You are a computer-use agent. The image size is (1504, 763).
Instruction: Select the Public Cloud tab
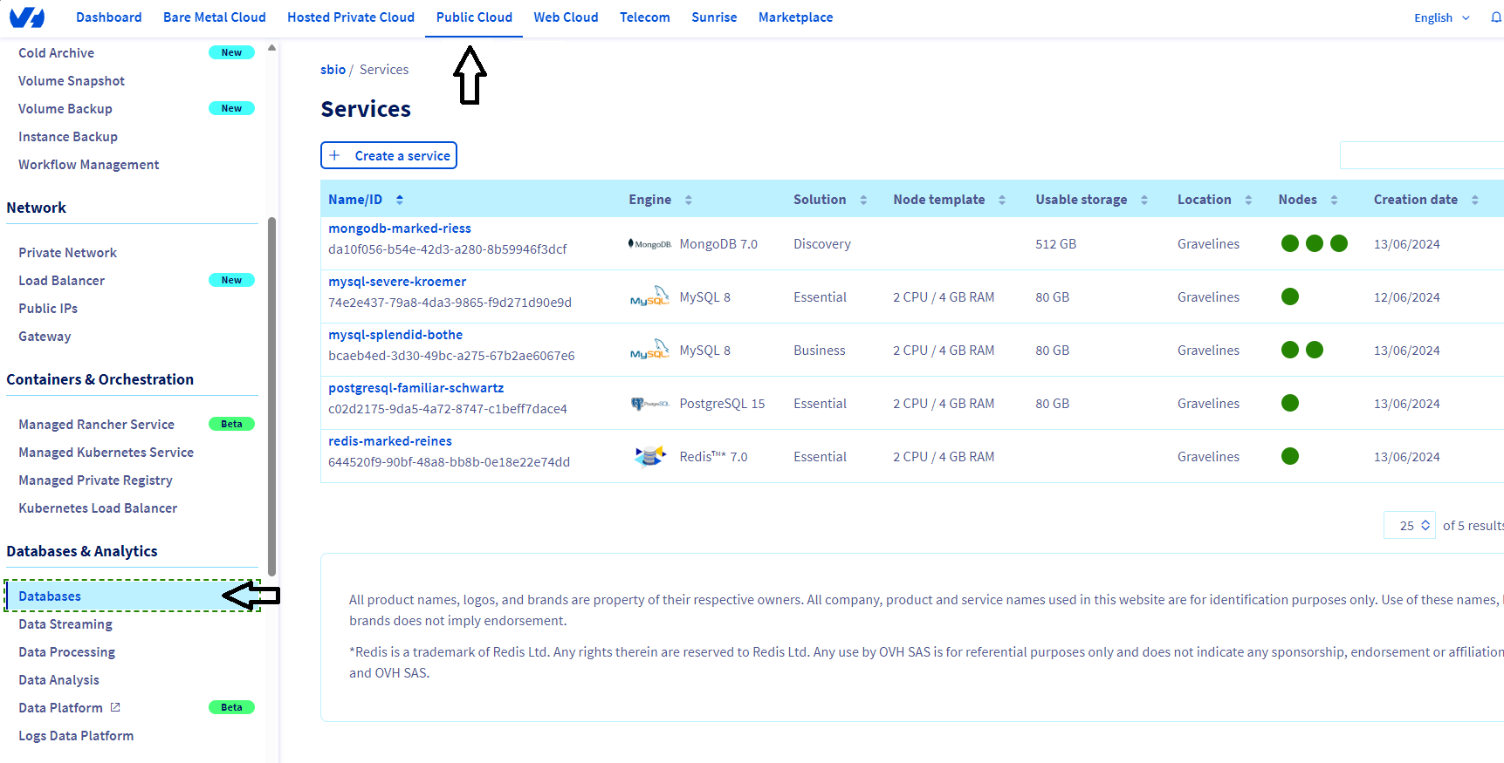coord(474,17)
